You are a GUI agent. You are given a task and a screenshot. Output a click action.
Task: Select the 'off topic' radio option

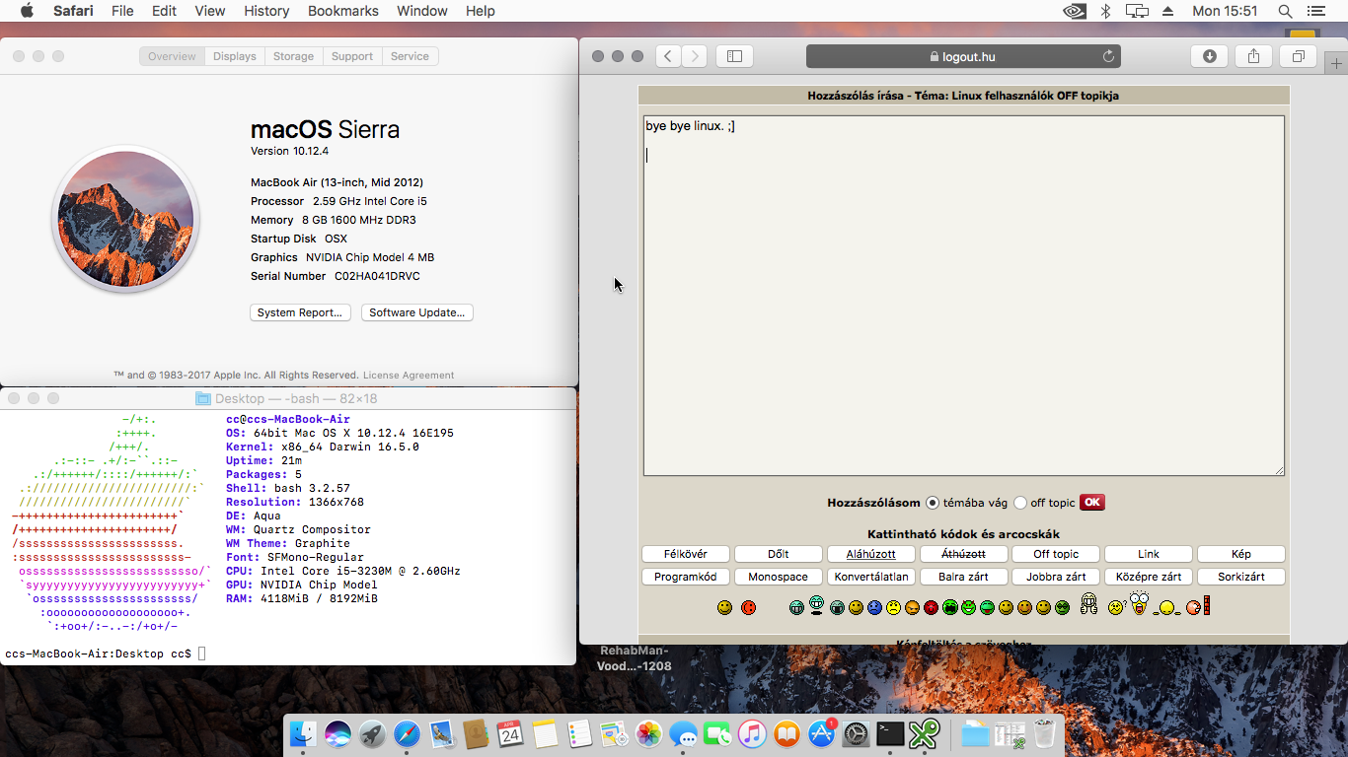point(1020,503)
